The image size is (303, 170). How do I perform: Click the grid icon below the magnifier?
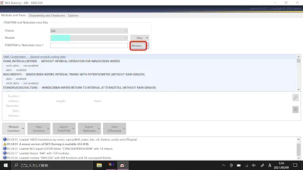coord(295,110)
